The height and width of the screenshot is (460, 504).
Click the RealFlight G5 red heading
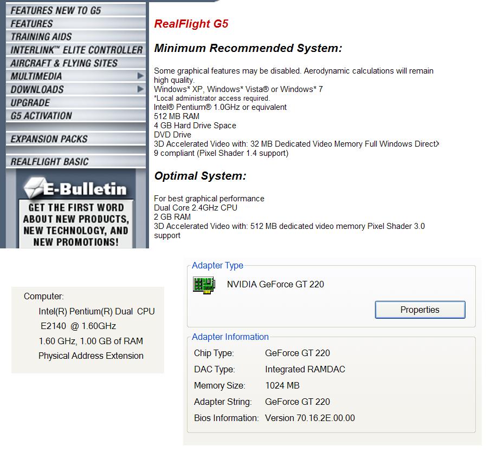pos(191,24)
